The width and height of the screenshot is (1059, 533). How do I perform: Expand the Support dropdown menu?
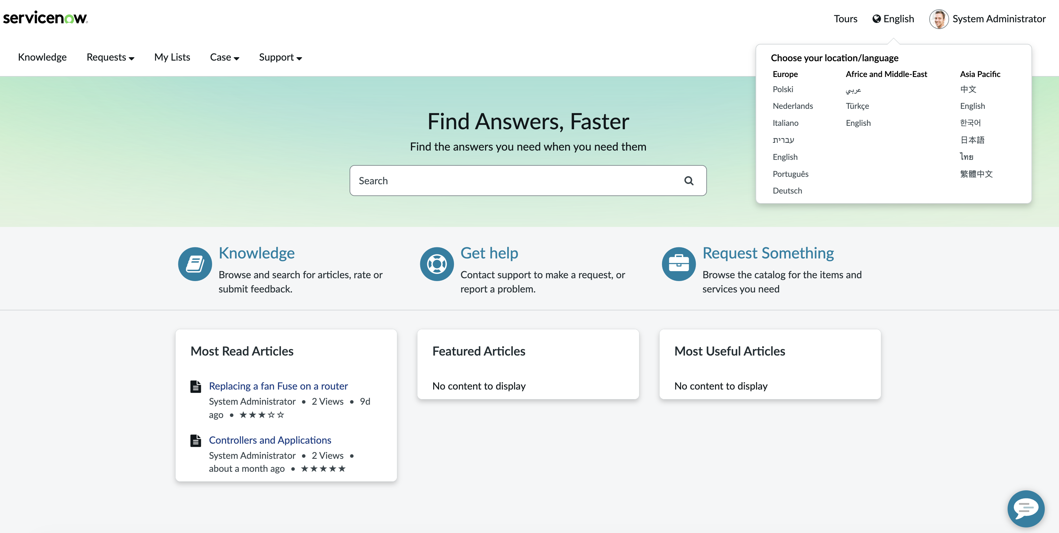(280, 58)
